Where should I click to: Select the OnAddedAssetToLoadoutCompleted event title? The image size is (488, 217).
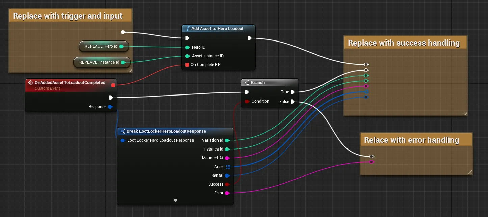coord(70,83)
